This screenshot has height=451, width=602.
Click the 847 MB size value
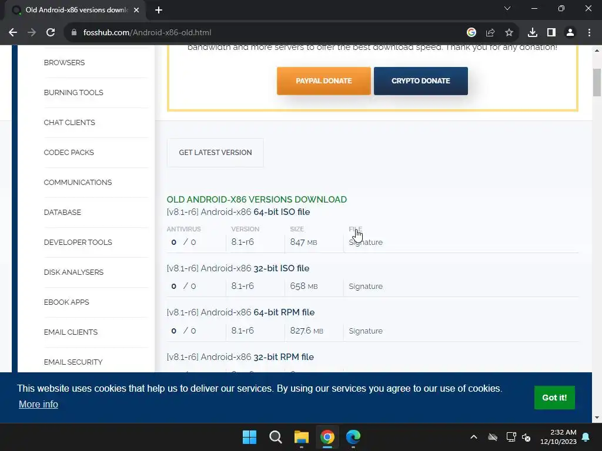[x=303, y=243]
